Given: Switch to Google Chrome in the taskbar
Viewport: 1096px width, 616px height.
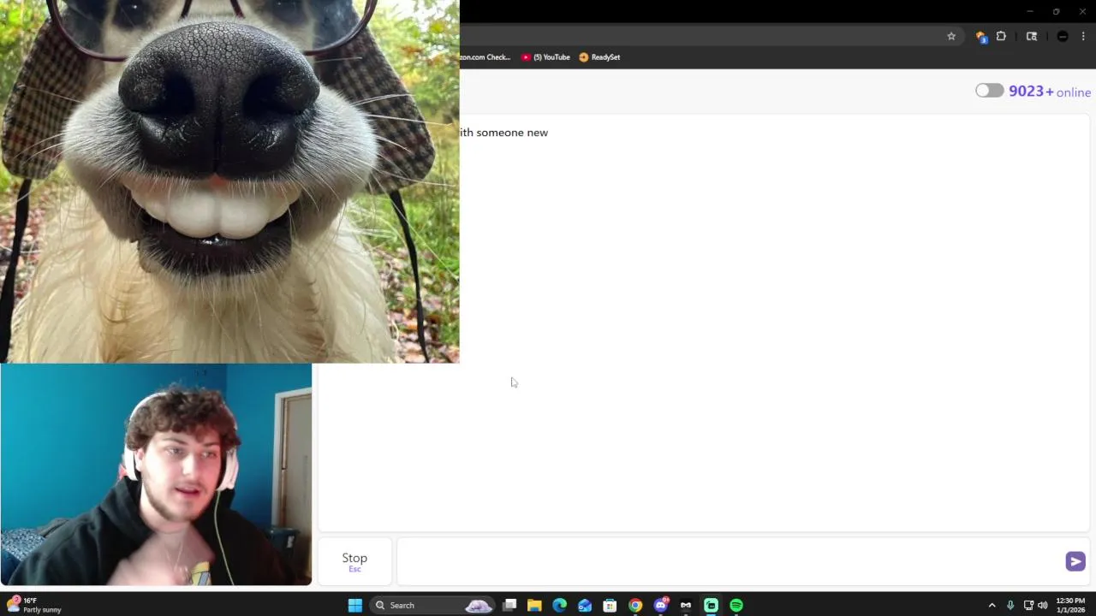Looking at the screenshot, I should pyautogui.click(x=635, y=605).
